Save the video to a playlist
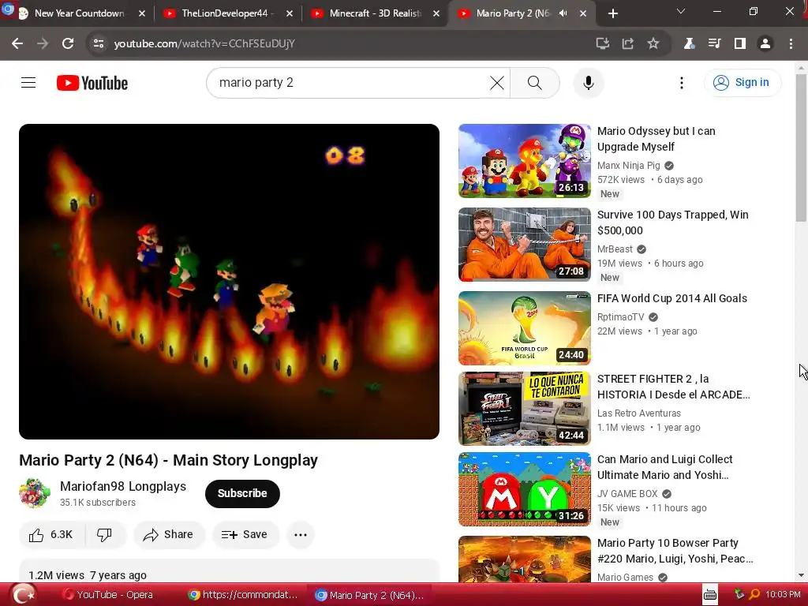This screenshot has height=606, width=808. click(245, 535)
